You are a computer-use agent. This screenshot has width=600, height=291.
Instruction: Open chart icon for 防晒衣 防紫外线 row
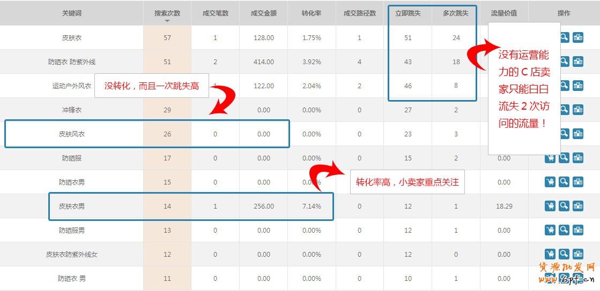click(x=577, y=62)
